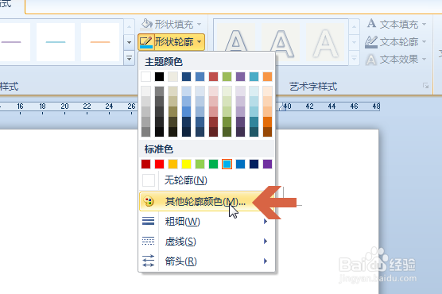Open 其他轮廓颜色(M)... more outline colors
The image size is (442, 294).
click(207, 202)
